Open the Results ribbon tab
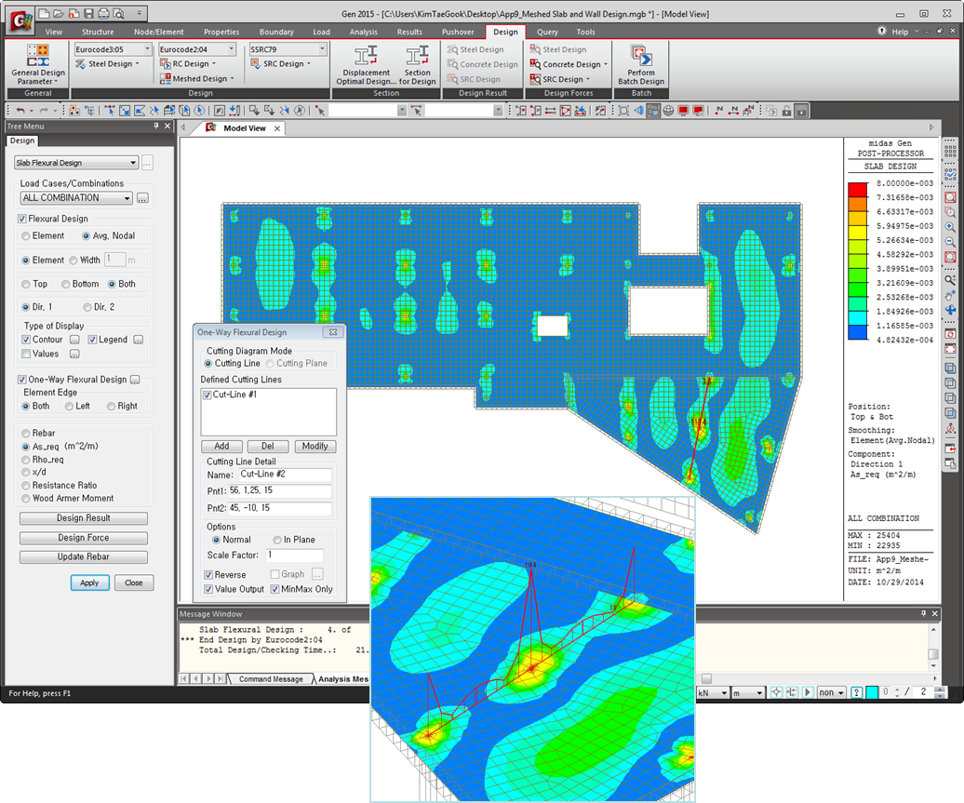964x803 pixels. (409, 32)
